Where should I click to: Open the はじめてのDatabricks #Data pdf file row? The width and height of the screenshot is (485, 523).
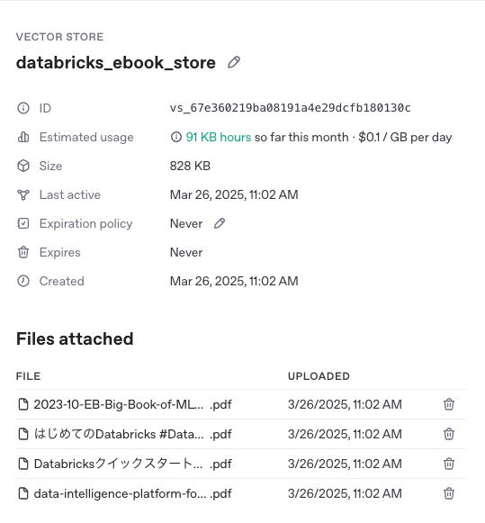point(241,434)
